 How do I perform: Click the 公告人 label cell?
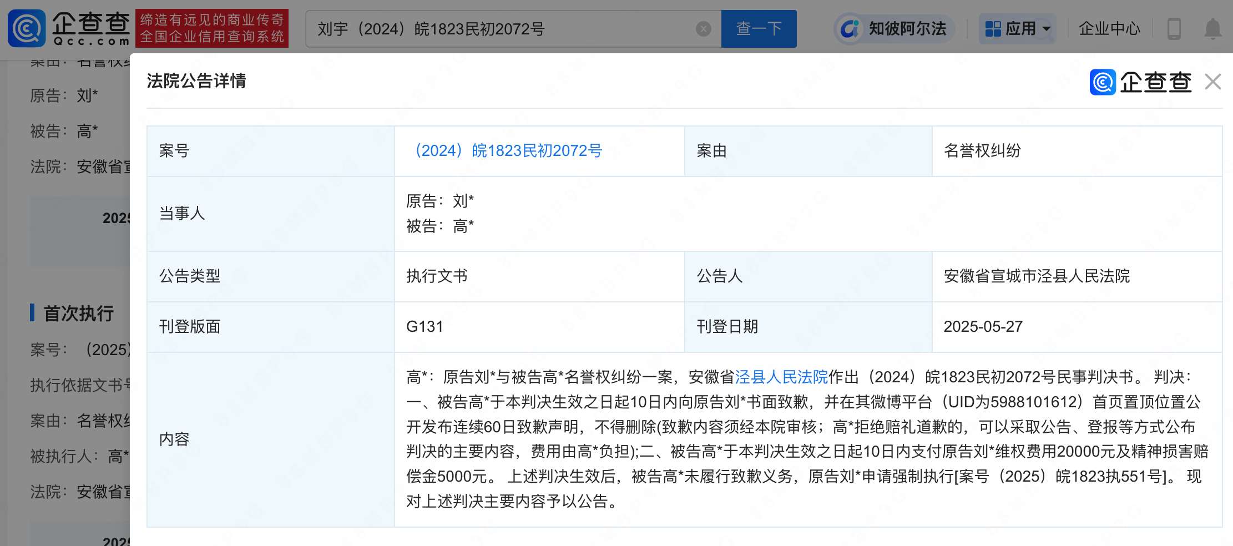click(808, 276)
